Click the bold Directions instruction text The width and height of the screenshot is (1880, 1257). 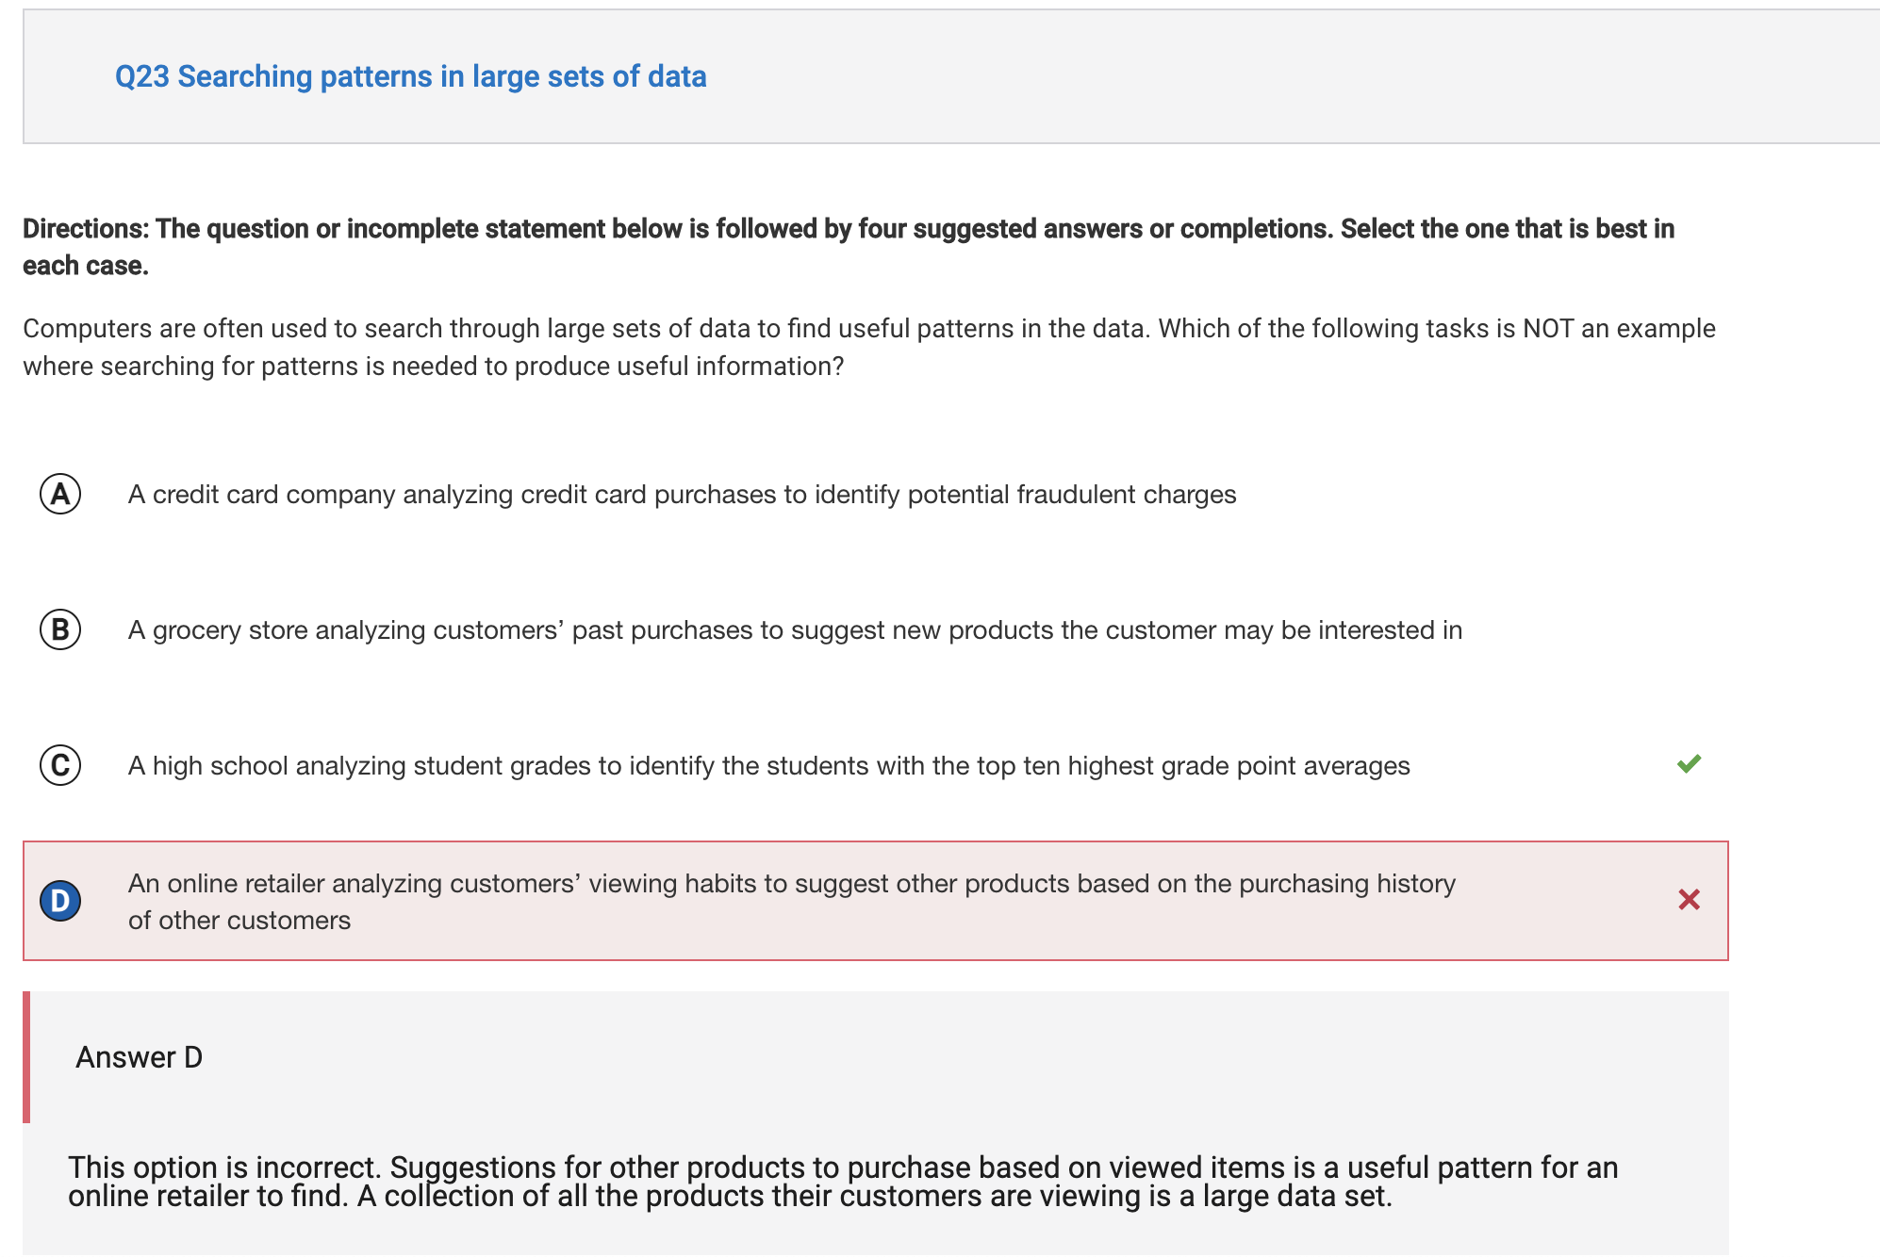[x=849, y=247]
